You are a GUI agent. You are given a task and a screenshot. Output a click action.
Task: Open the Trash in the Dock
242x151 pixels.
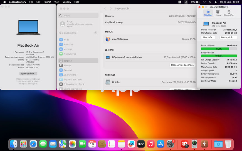(228, 144)
